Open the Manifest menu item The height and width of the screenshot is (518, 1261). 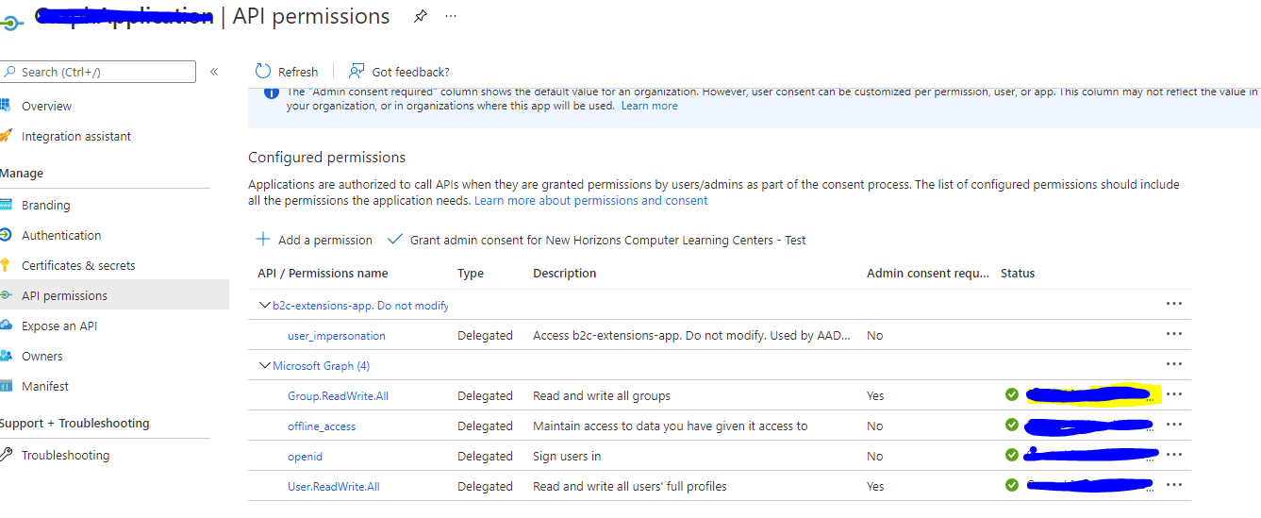pyautogui.click(x=45, y=386)
